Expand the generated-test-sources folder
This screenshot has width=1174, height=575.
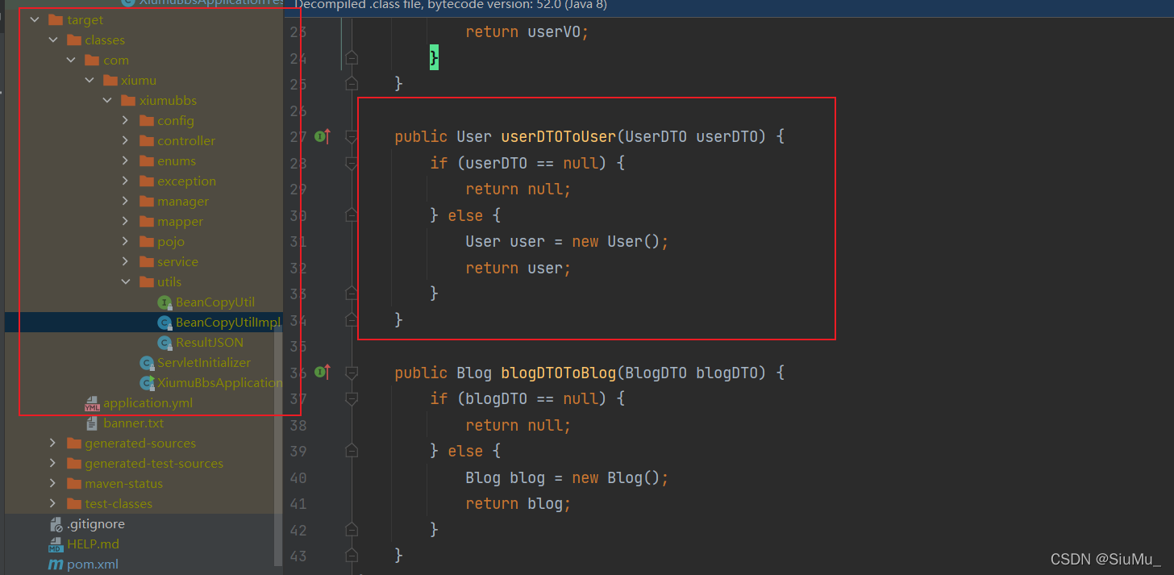(x=53, y=464)
